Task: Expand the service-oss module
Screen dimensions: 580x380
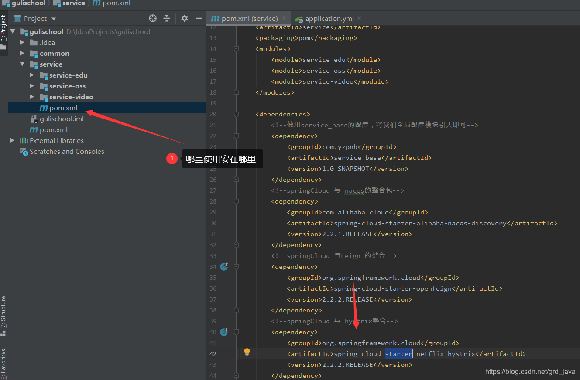Action: 32,86
